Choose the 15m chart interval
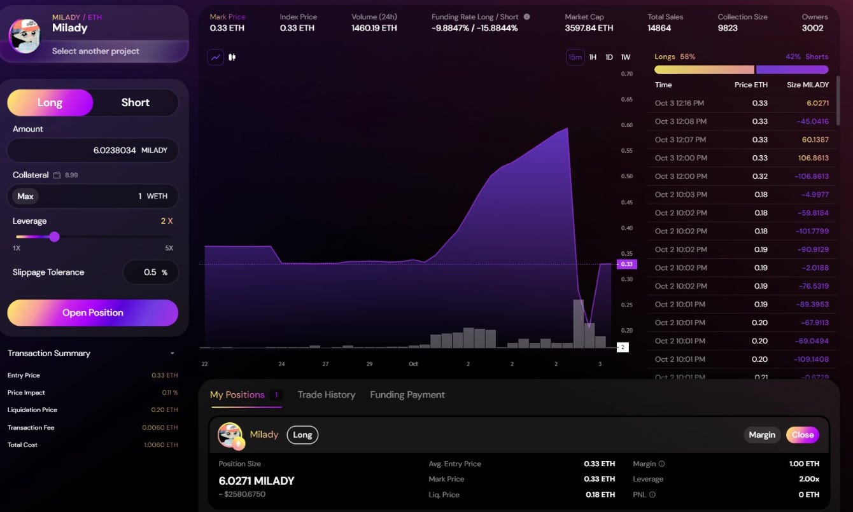The width and height of the screenshot is (853, 512). point(575,57)
